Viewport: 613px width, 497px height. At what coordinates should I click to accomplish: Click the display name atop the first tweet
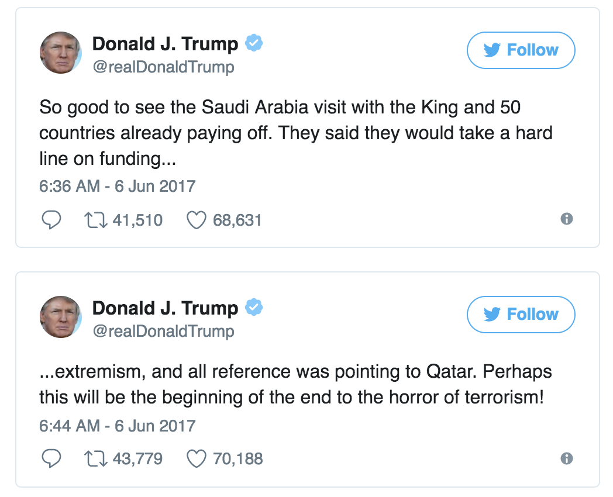tap(165, 44)
